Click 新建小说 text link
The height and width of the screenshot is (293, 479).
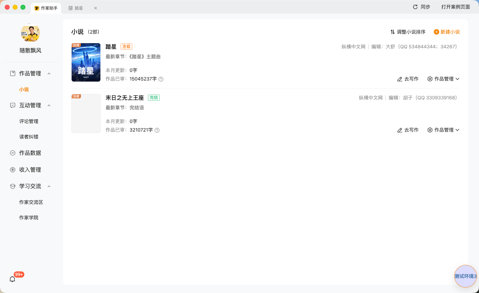coord(450,32)
